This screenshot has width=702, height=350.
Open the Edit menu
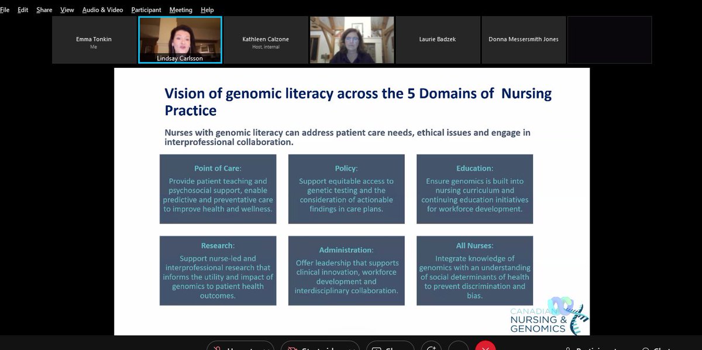pyautogui.click(x=23, y=10)
